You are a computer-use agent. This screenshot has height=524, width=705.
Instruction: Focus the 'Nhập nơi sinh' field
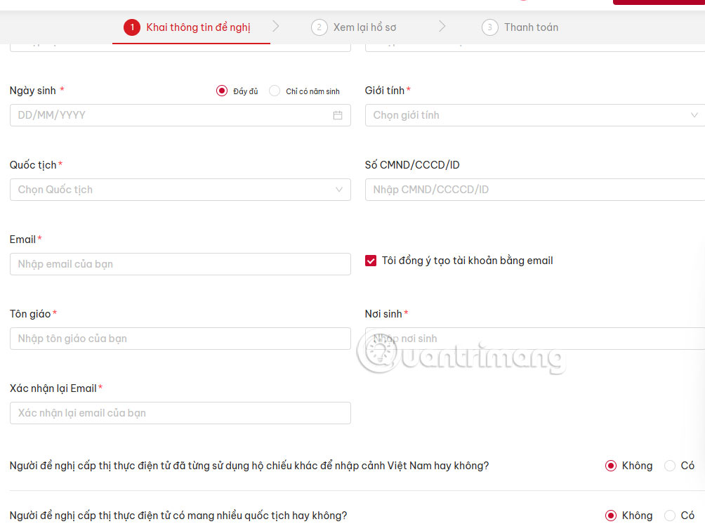(x=535, y=339)
